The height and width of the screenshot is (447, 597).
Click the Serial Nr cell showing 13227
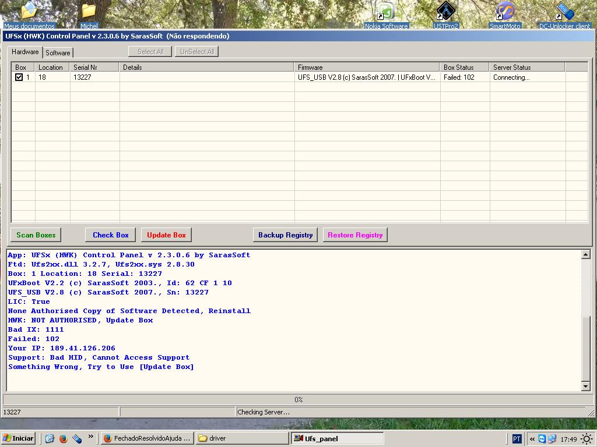94,77
